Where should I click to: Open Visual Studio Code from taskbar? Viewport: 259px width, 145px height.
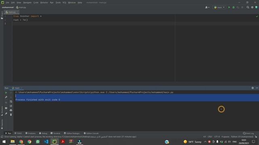tap(46, 142)
